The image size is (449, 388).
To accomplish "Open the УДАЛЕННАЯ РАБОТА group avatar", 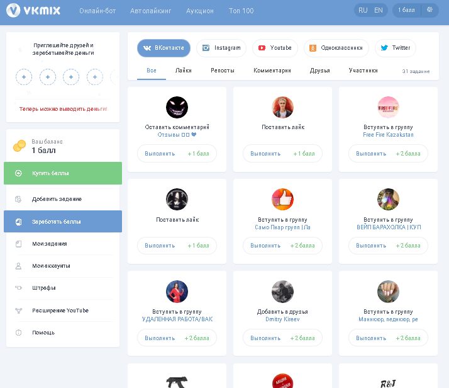I will coord(177,292).
